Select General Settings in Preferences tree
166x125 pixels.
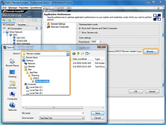pyautogui.click(x=58, y=24)
